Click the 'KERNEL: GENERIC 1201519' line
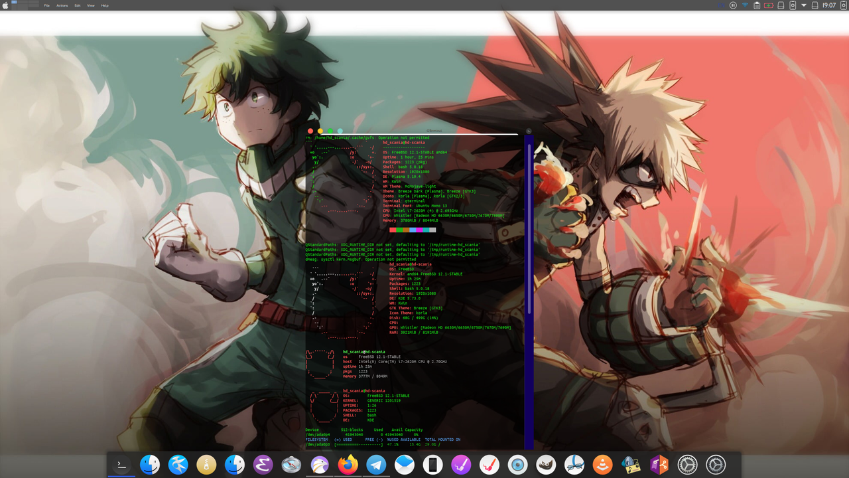 click(372, 401)
